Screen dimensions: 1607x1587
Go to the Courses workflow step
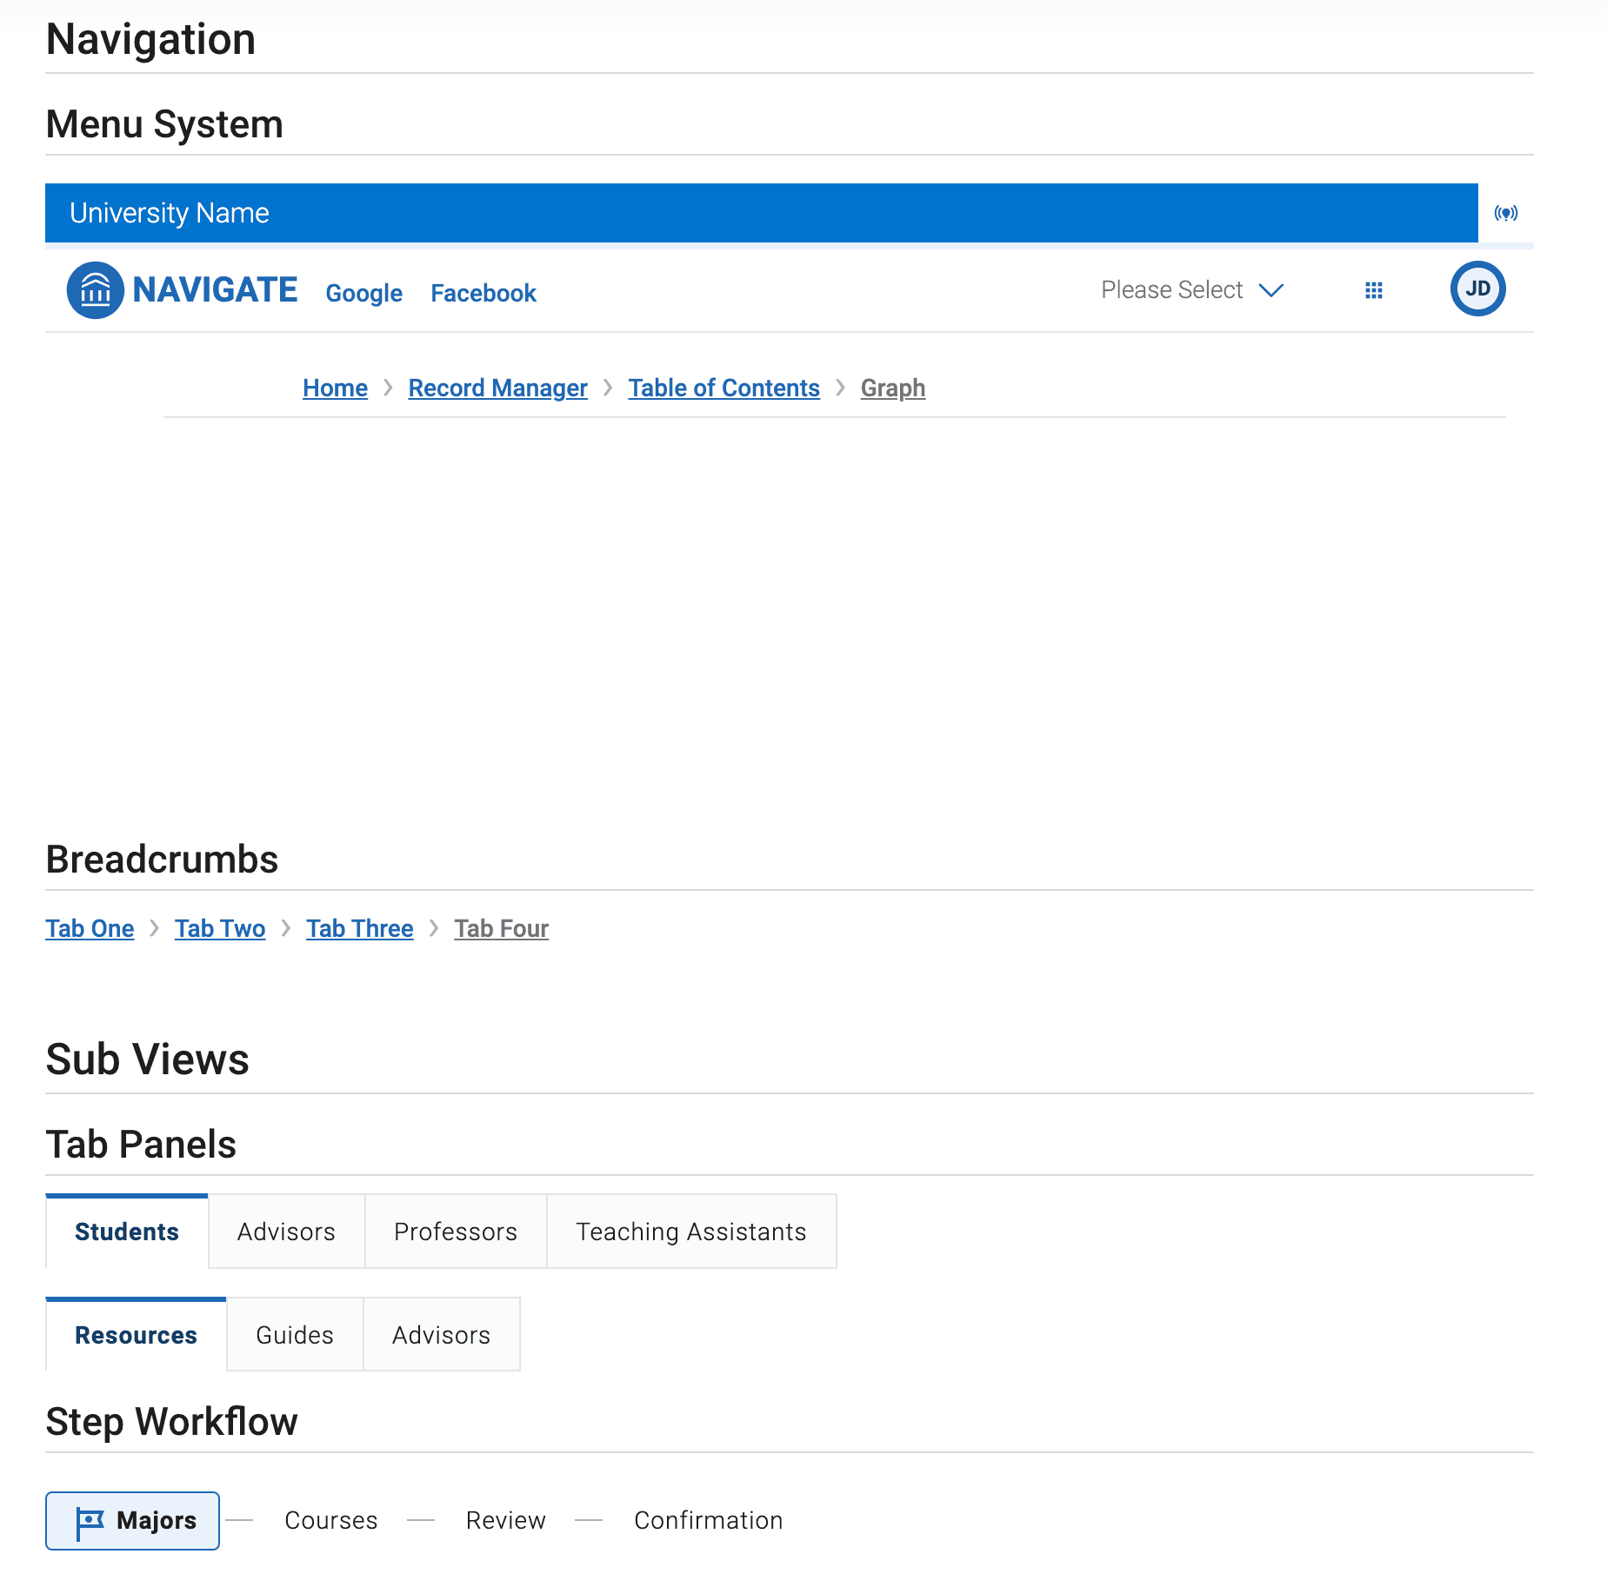(331, 1520)
